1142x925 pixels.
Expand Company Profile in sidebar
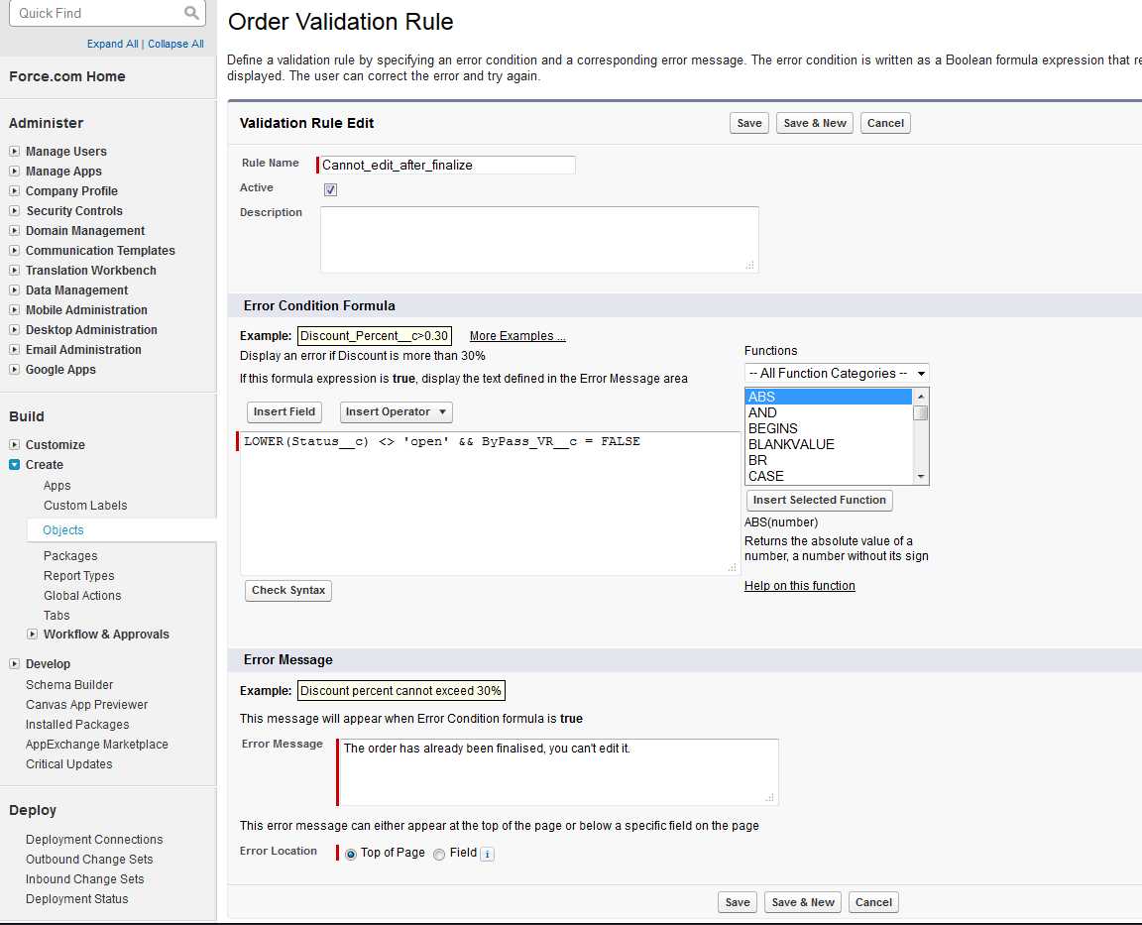pos(14,190)
